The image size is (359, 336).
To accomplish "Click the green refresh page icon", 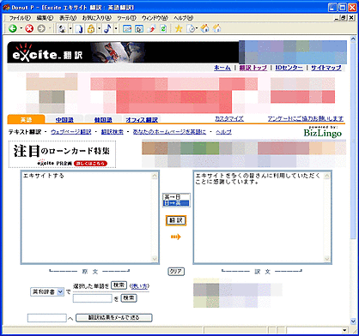I will (x=163, y=29).
